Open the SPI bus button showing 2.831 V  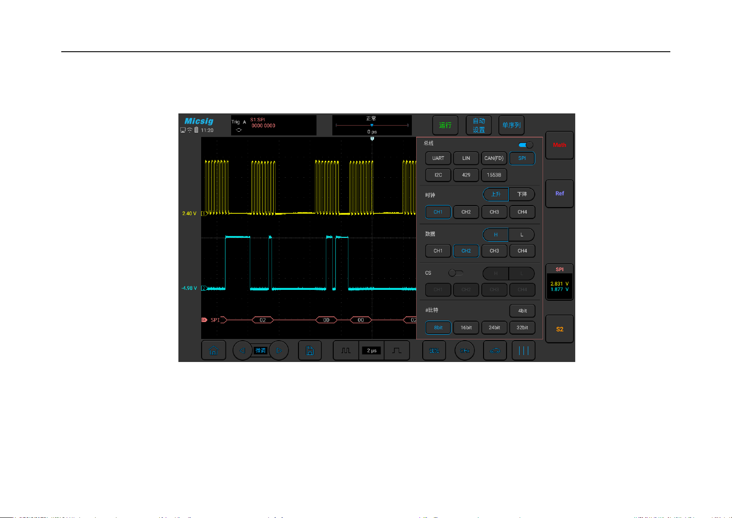coord(560,282)
